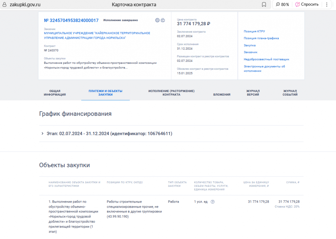The image size is (336, 239).
Task: Click the СУММА, ₽ column header
Action: 293,182
